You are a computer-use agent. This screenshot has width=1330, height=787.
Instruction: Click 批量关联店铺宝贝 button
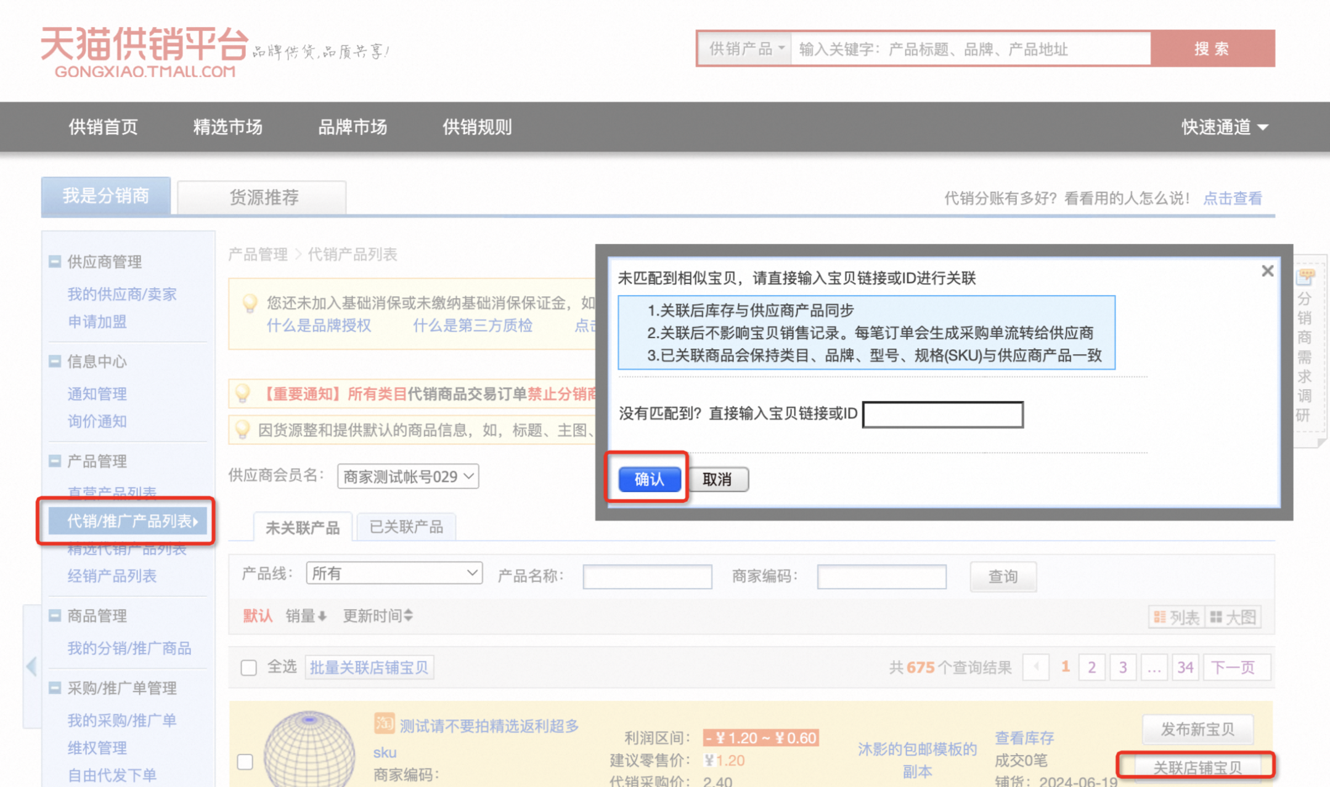click(x=369, y=668)
